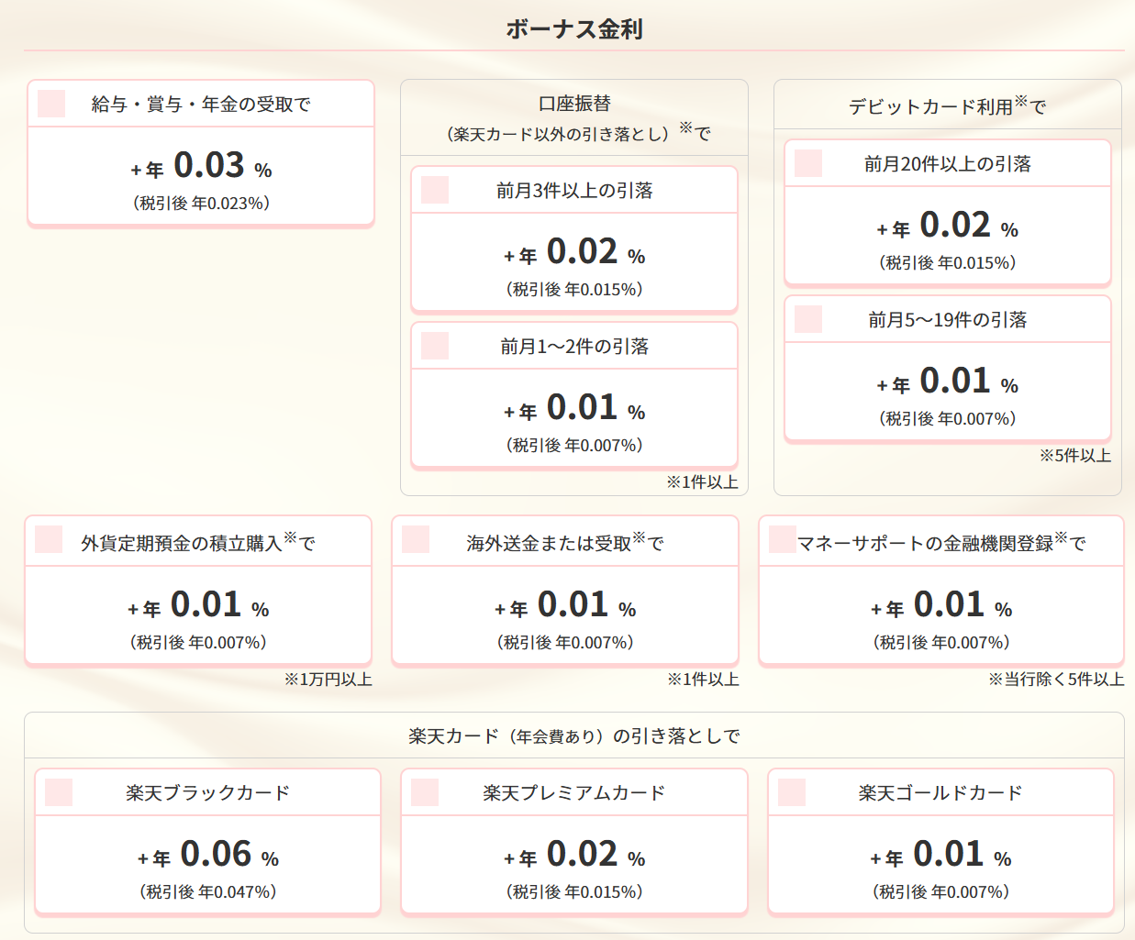The height and width of the screenshot is (940, 1135).
Task: Click ※1件以上 footnote under 口座振替
Action: 702,482
